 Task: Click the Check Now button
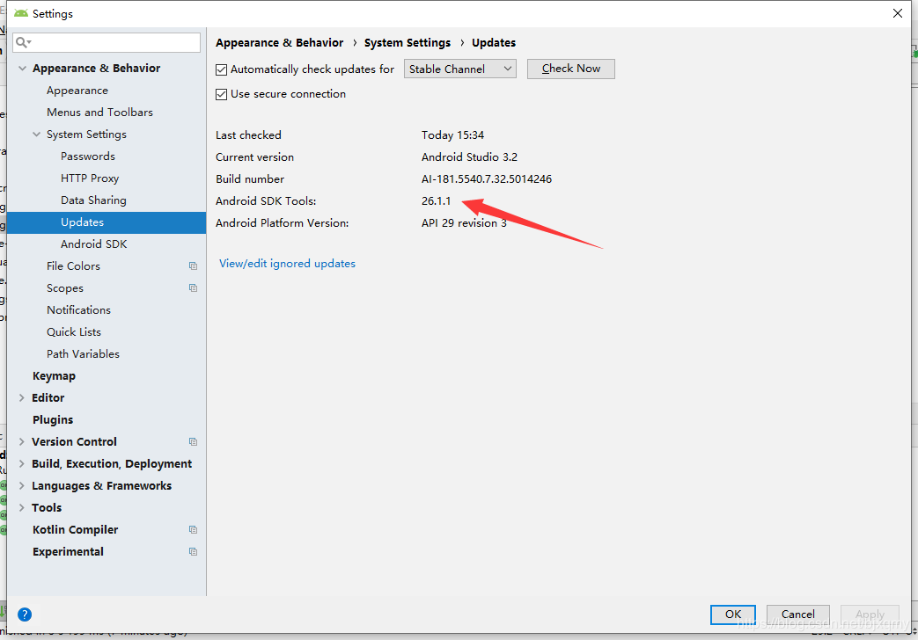(571, 69)
